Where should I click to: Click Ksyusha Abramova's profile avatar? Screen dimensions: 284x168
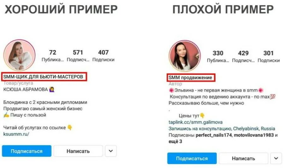19,55
